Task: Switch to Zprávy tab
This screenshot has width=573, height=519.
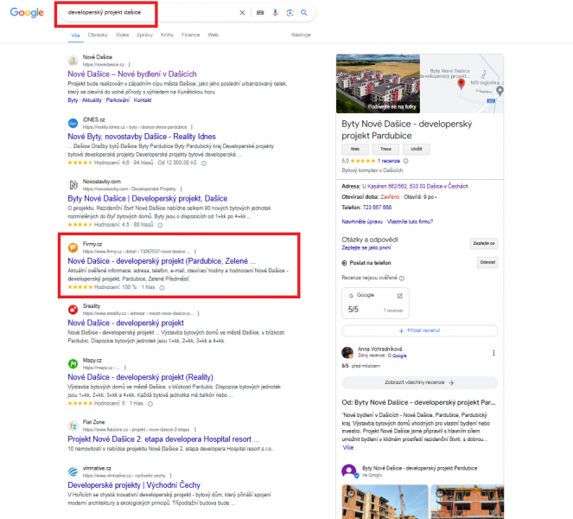Action: pyautogui.click(x=144, y=35)
